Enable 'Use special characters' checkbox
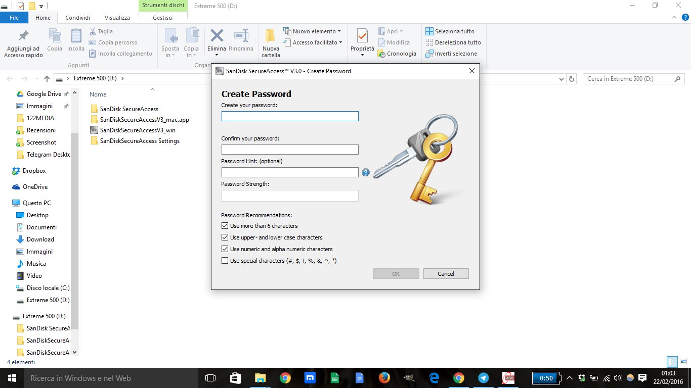This screenshot has height=388, width=691. 225,261
